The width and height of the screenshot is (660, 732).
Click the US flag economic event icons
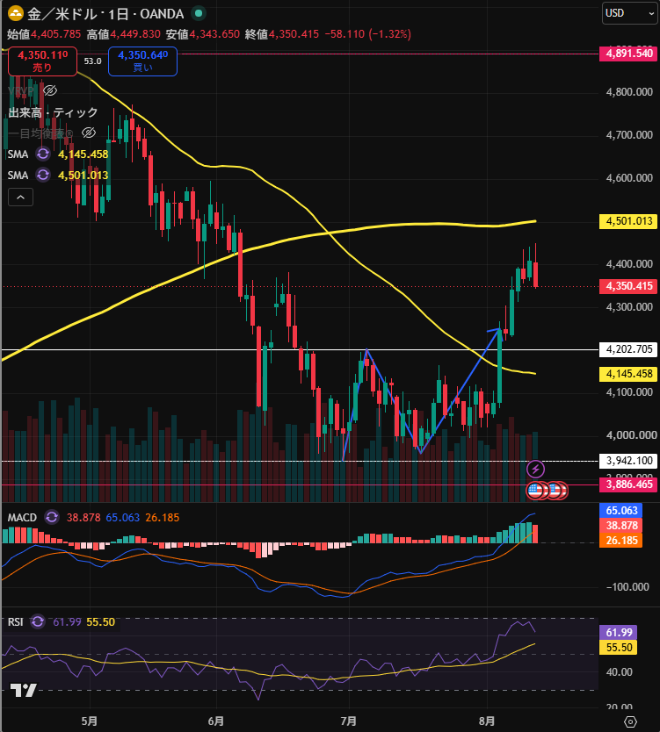[547, 490]
